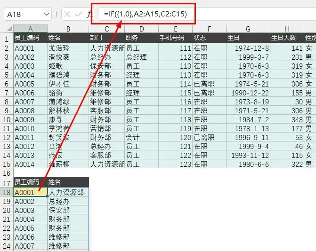Screen dimensions: 316x251
Task: Select column E header
Action: [175, 29]
